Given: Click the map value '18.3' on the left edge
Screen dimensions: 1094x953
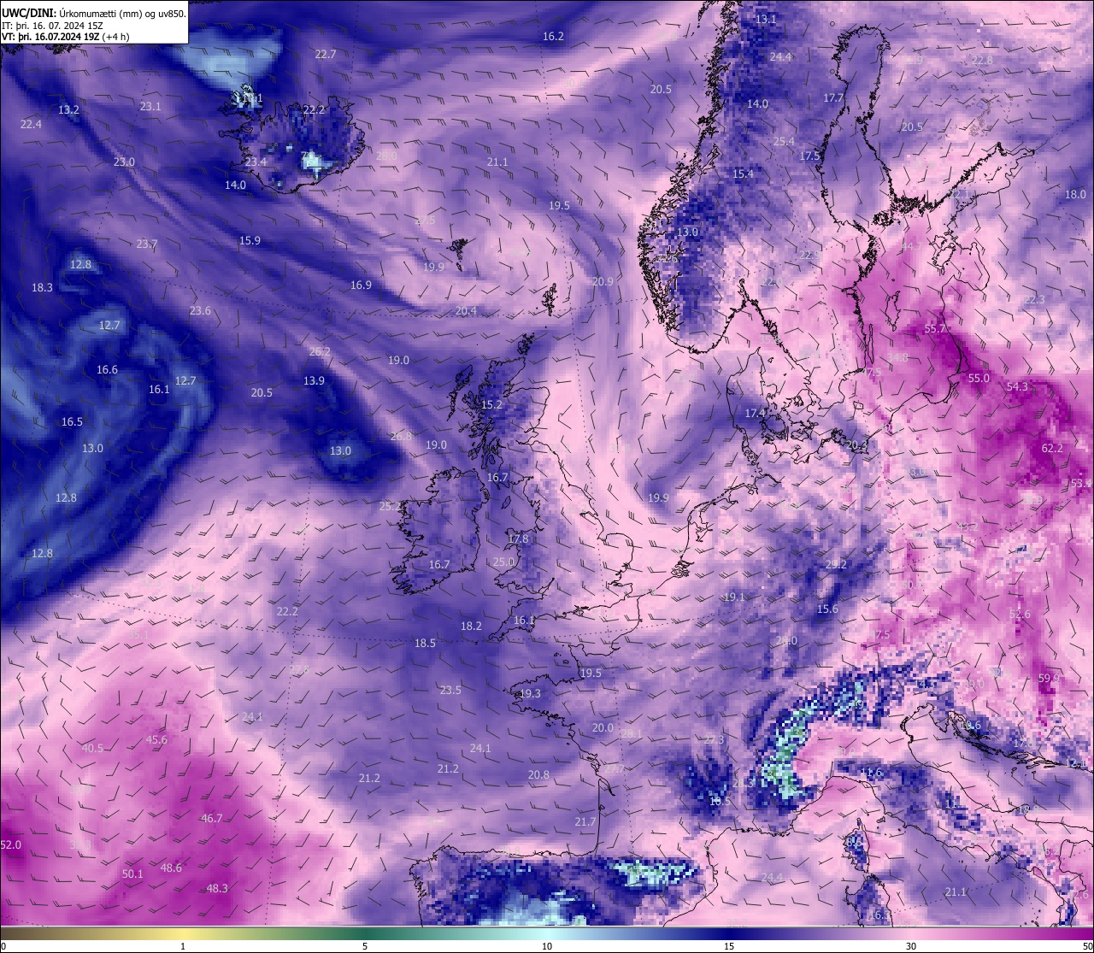Looking at the screenshot, I should pos(42,287).
